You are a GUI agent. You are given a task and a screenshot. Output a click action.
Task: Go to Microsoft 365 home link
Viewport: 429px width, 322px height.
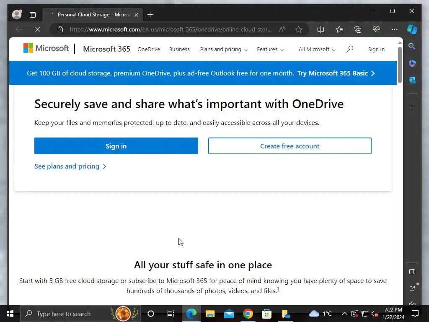tap(106, 49)
